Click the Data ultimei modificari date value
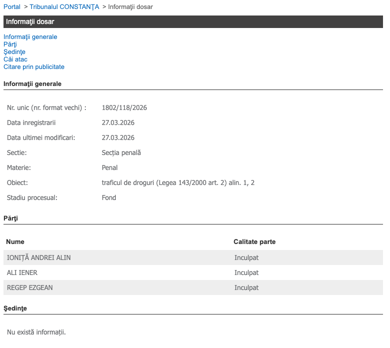 point(118,138)
